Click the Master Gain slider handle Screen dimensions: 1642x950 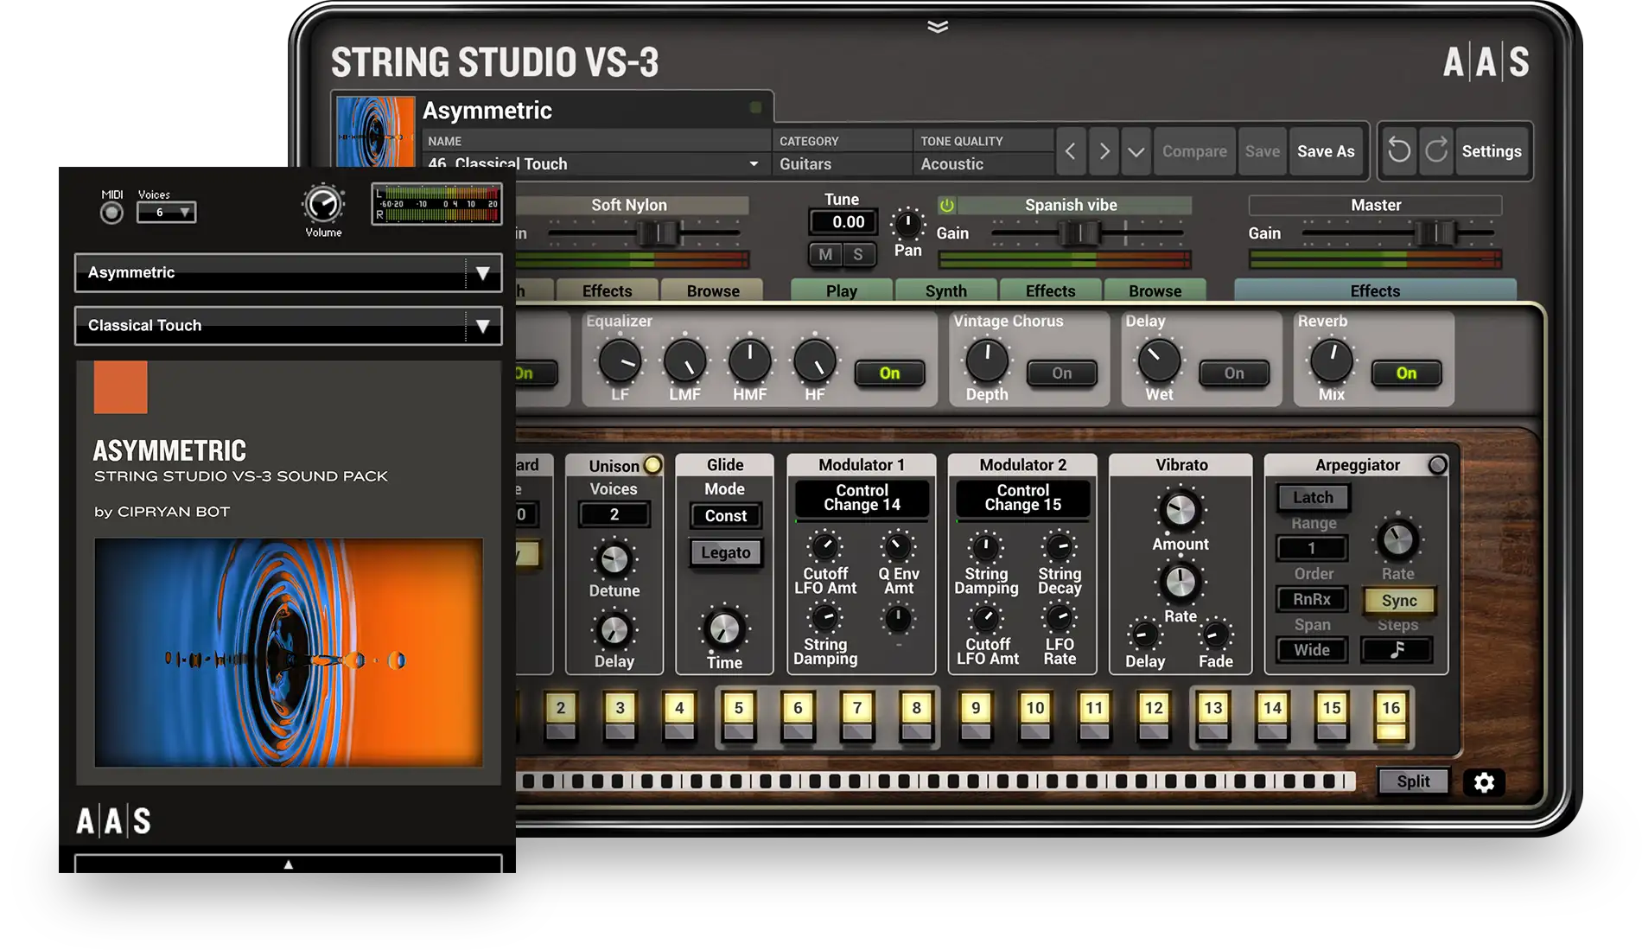click(1435, 233)
